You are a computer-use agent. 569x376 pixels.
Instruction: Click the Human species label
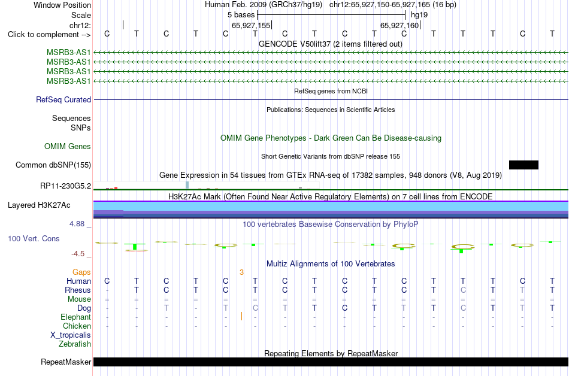tap(78, 281)
